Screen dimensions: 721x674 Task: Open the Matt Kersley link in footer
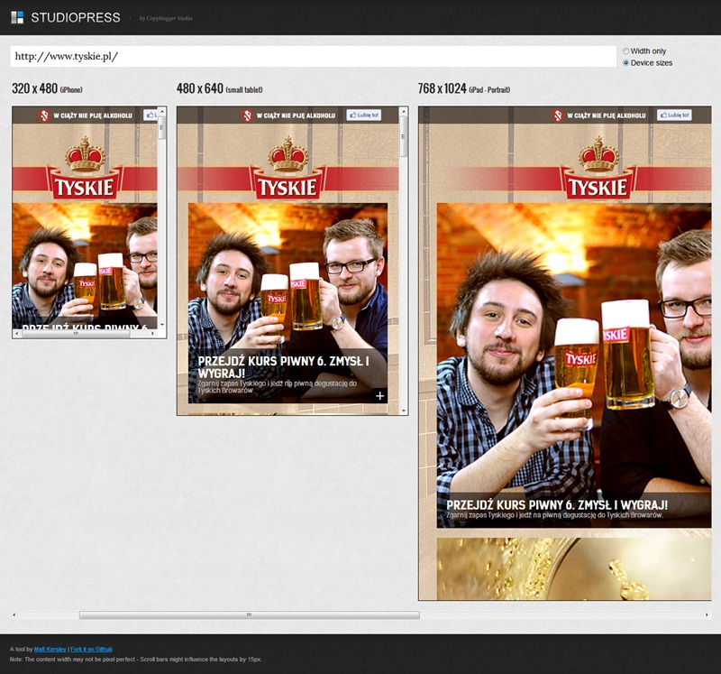tap(50, 650)
